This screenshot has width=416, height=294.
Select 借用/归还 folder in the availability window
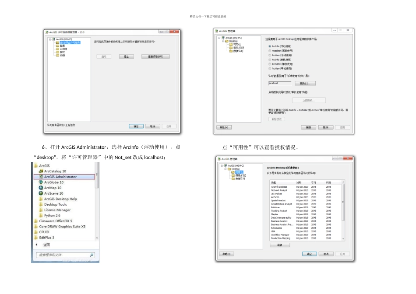[x=239, y=175]
